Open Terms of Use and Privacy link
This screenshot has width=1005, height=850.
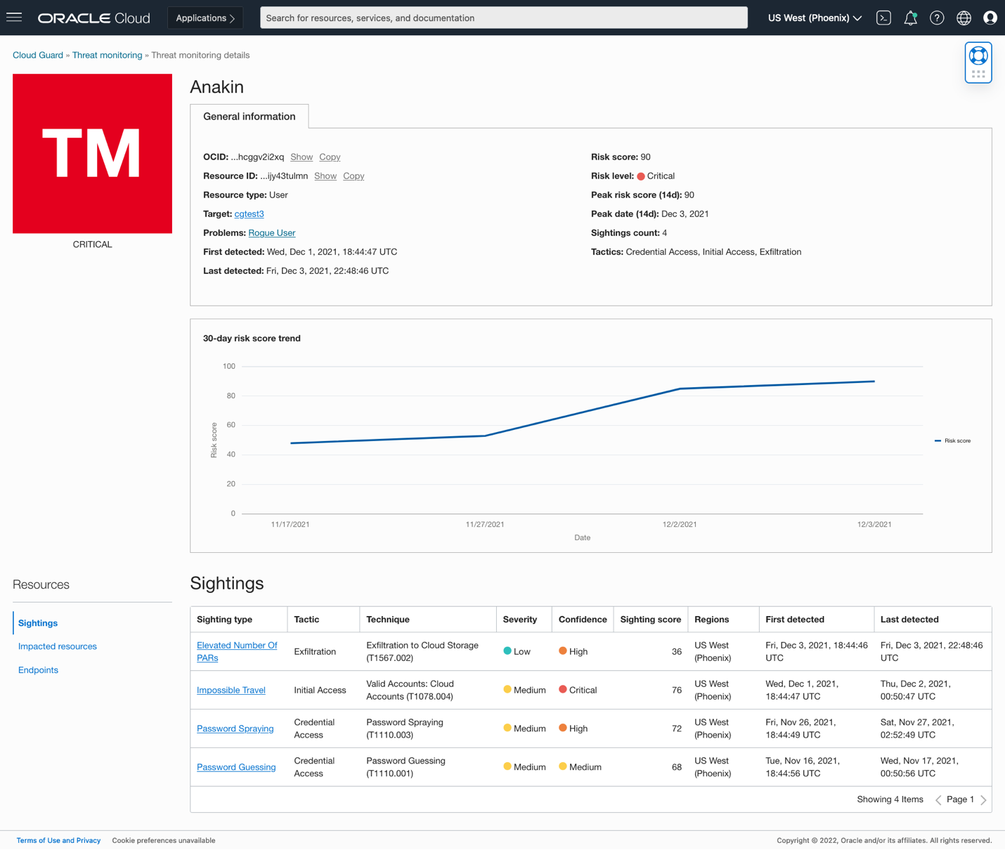tap(58, 841)
